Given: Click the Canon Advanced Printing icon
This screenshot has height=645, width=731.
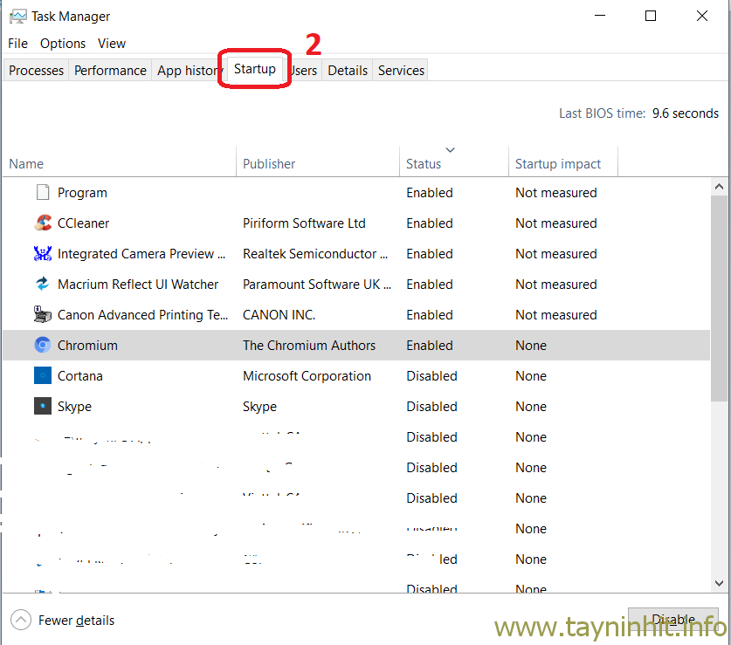Looking at the screenshot, I should point(43,315).
